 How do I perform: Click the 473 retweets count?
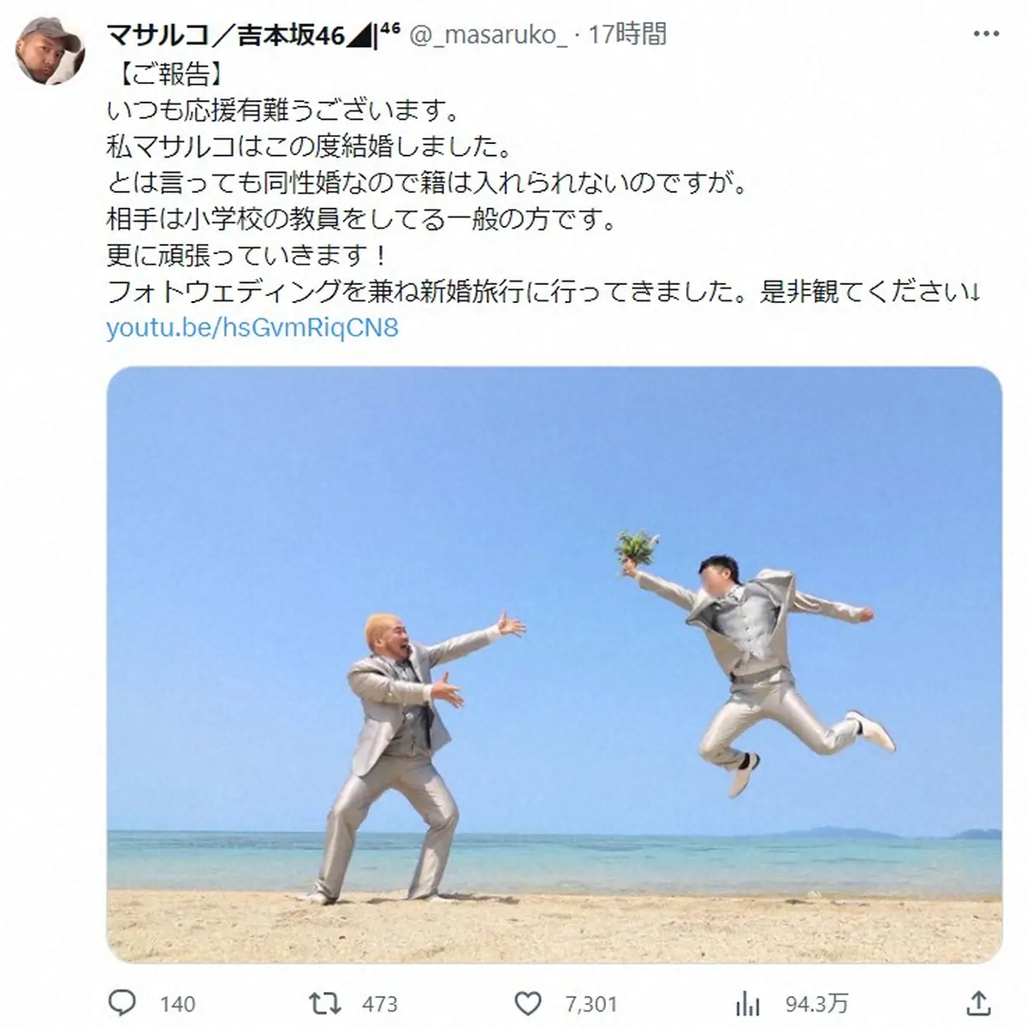(379, 1004)
